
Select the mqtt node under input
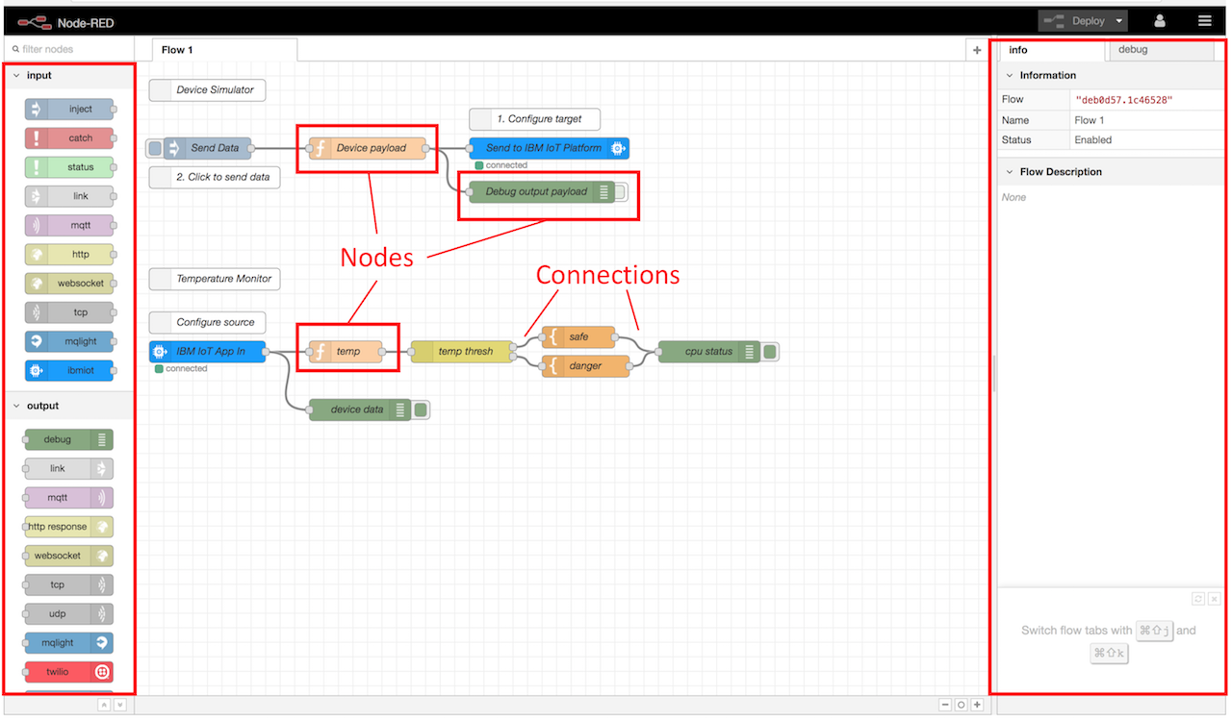[69, 225]
